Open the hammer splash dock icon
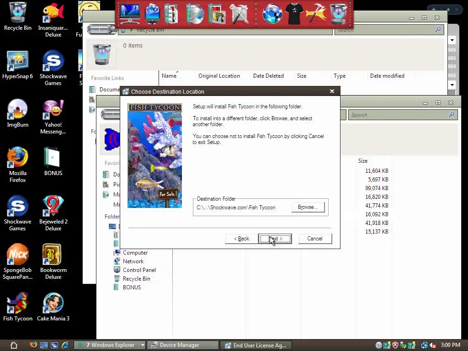 [x=316, y=13]
